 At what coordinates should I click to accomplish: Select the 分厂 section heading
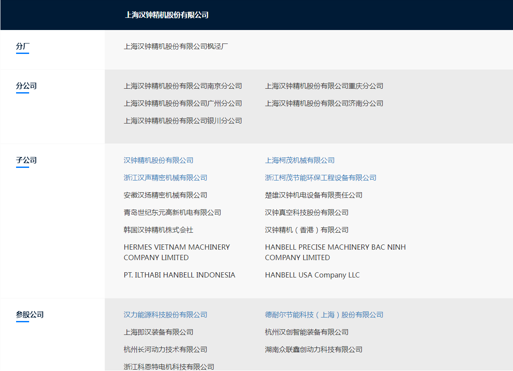(x=23, y=47)
